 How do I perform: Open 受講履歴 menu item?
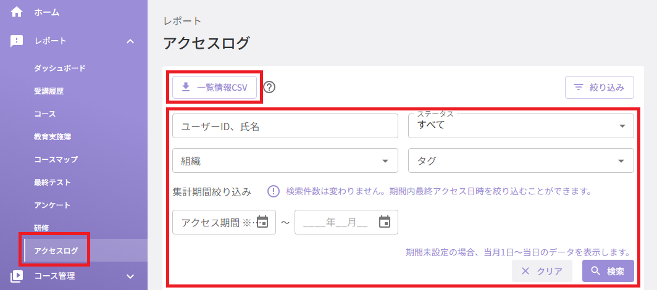[49, 91]
